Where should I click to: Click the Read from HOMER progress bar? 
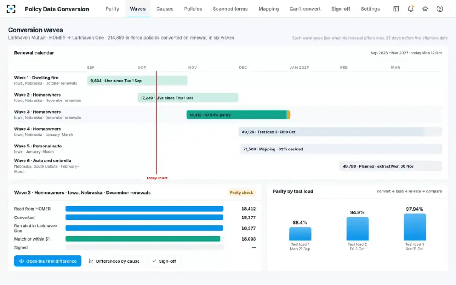tap(144, 209)
